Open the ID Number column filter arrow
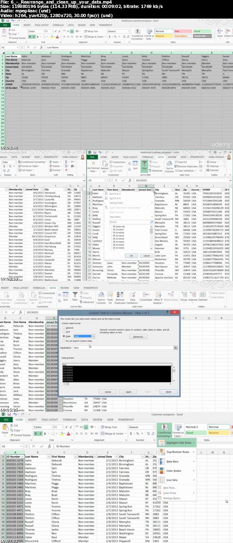This screenshot has height=543, width=233. click(23, 456)
